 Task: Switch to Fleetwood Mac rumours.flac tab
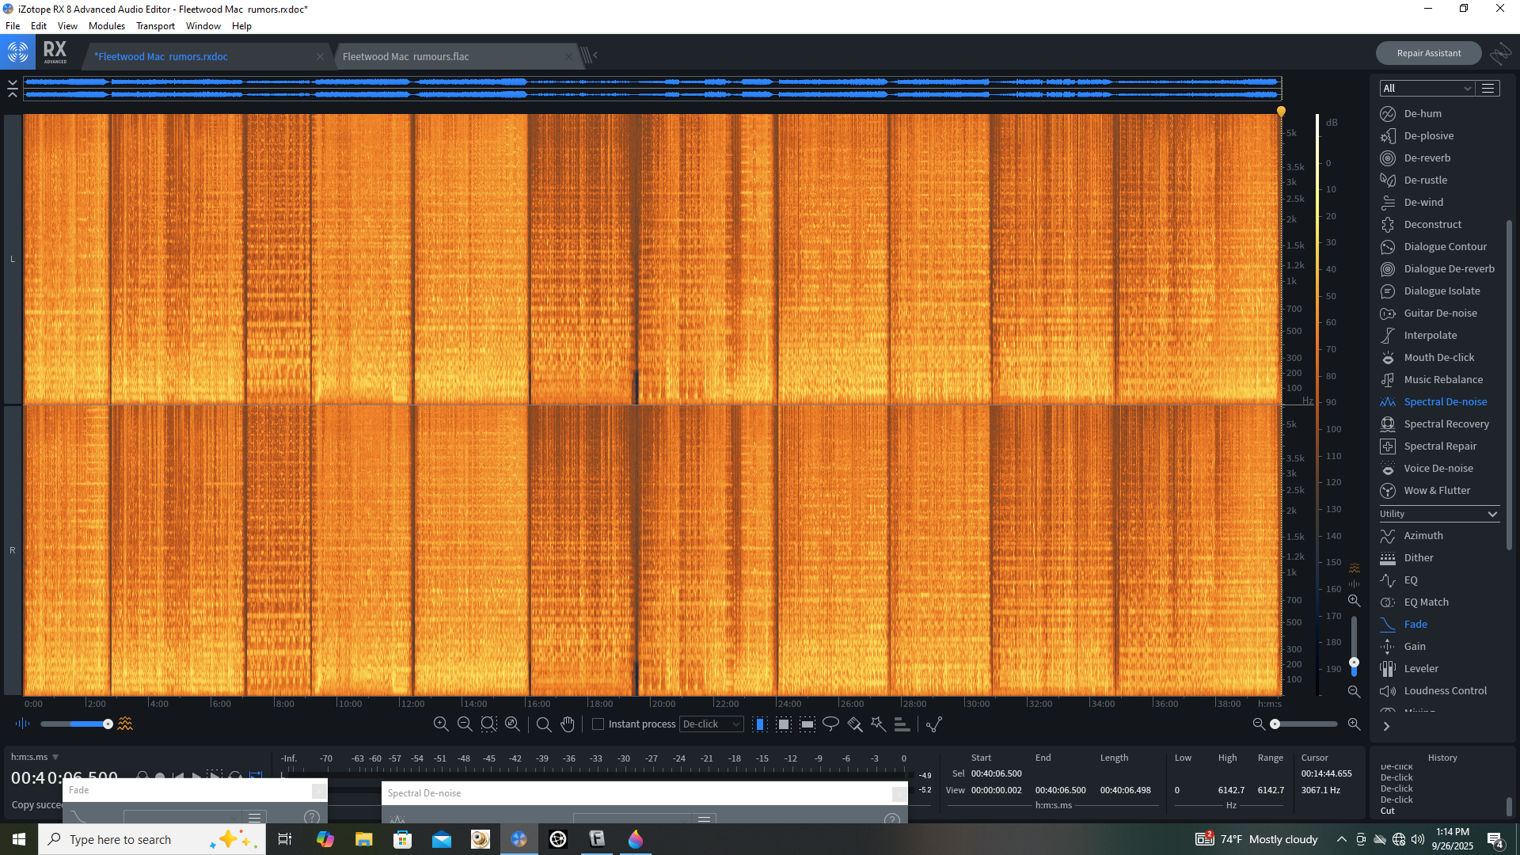pos(405,56)
